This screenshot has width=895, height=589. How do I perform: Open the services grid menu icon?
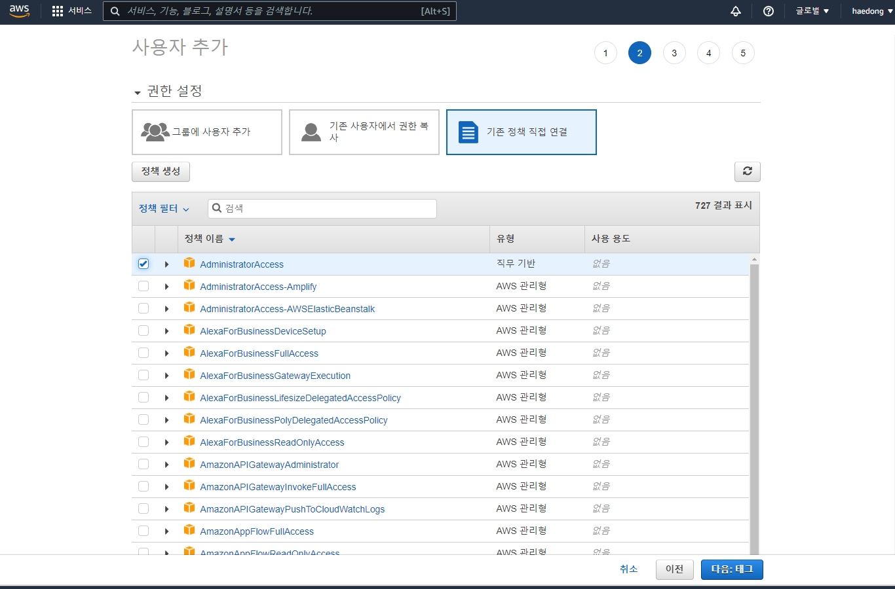click(58, 11)
